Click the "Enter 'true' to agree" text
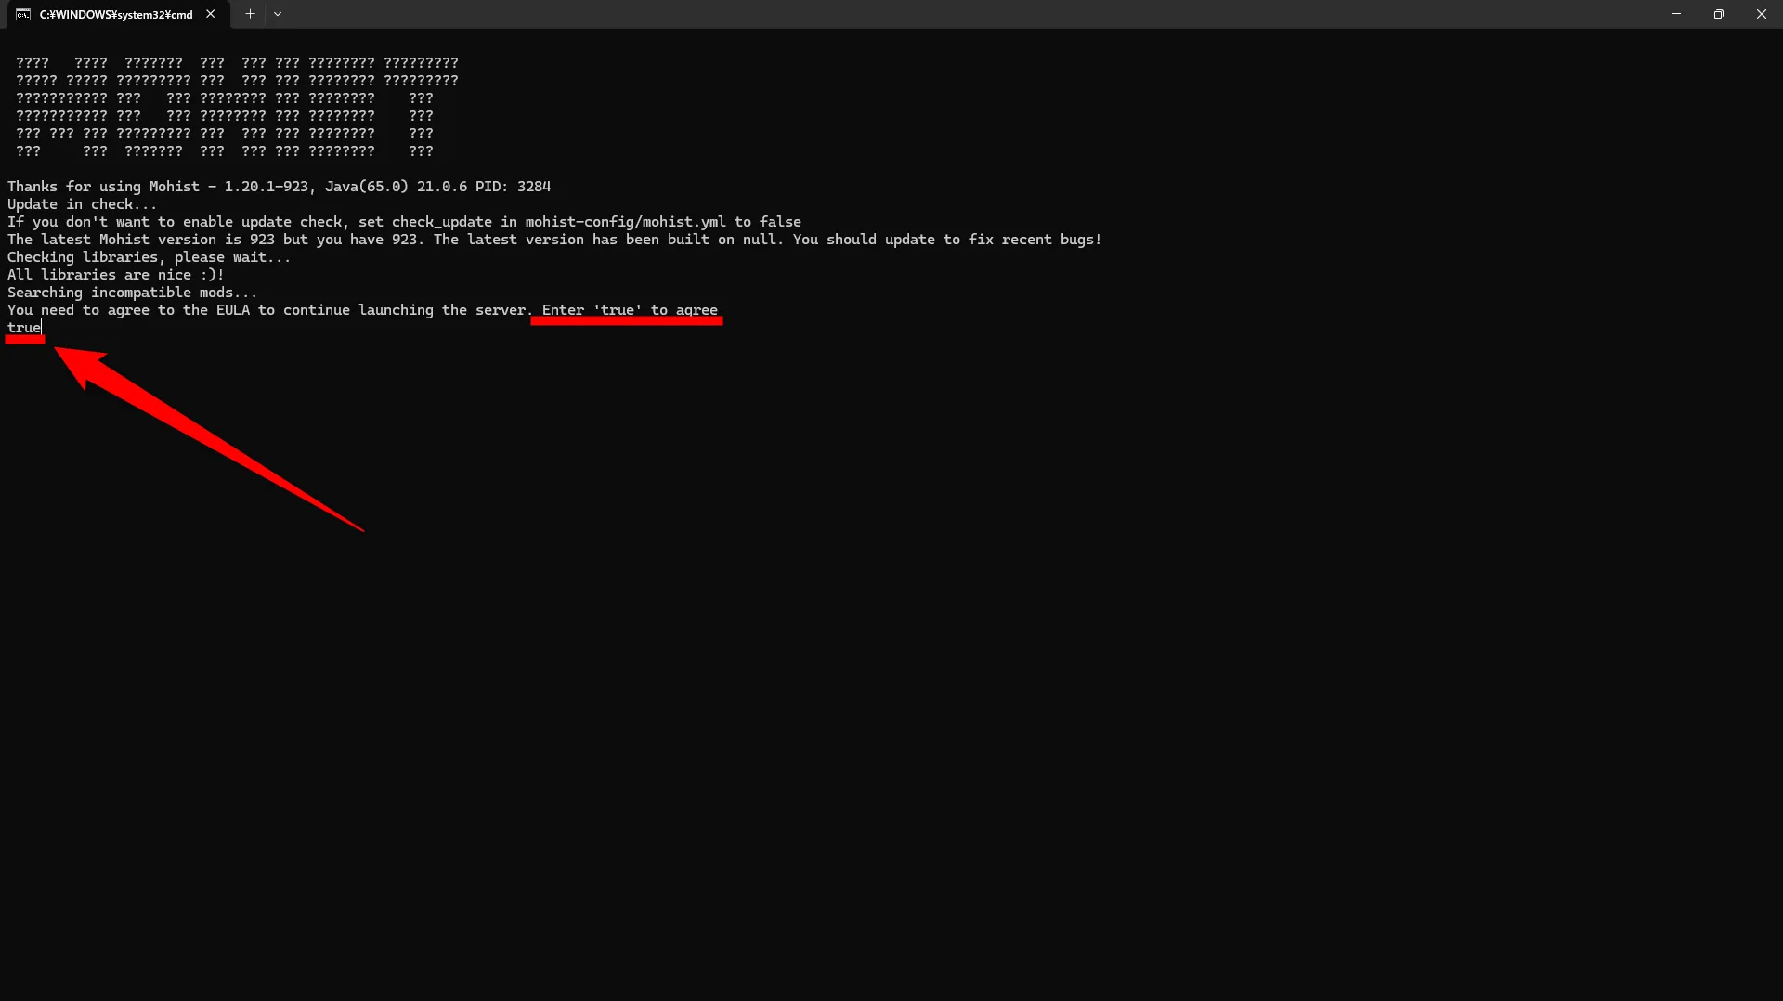The image size is (1783, 1001). 630,310
